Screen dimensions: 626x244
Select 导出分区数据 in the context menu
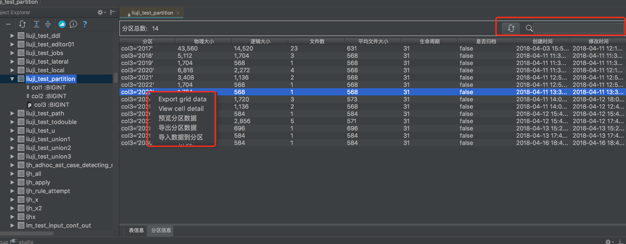[178, 128]
